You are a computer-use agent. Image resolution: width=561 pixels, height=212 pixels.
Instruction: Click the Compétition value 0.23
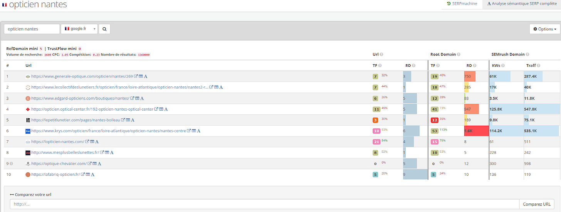(96, 55)
